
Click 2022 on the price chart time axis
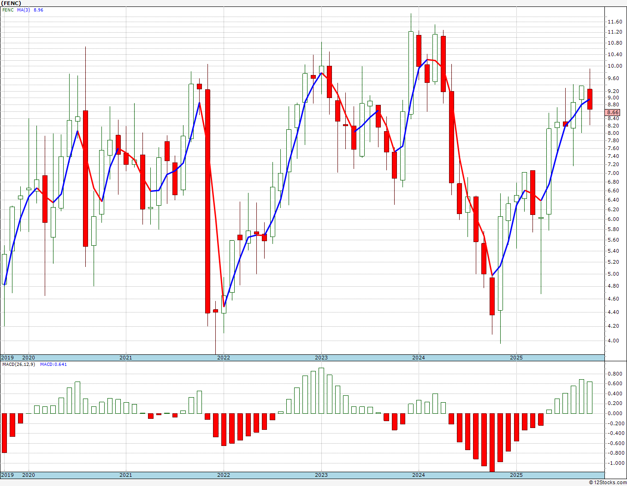(224, 358)
